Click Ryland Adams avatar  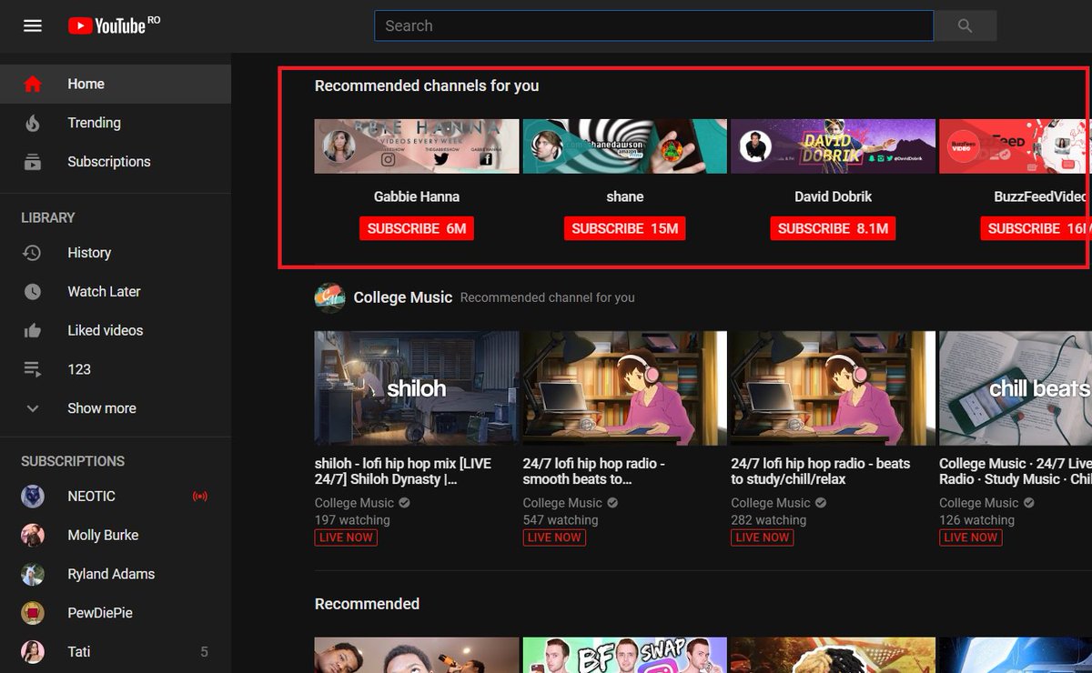[x=33, y=575]
